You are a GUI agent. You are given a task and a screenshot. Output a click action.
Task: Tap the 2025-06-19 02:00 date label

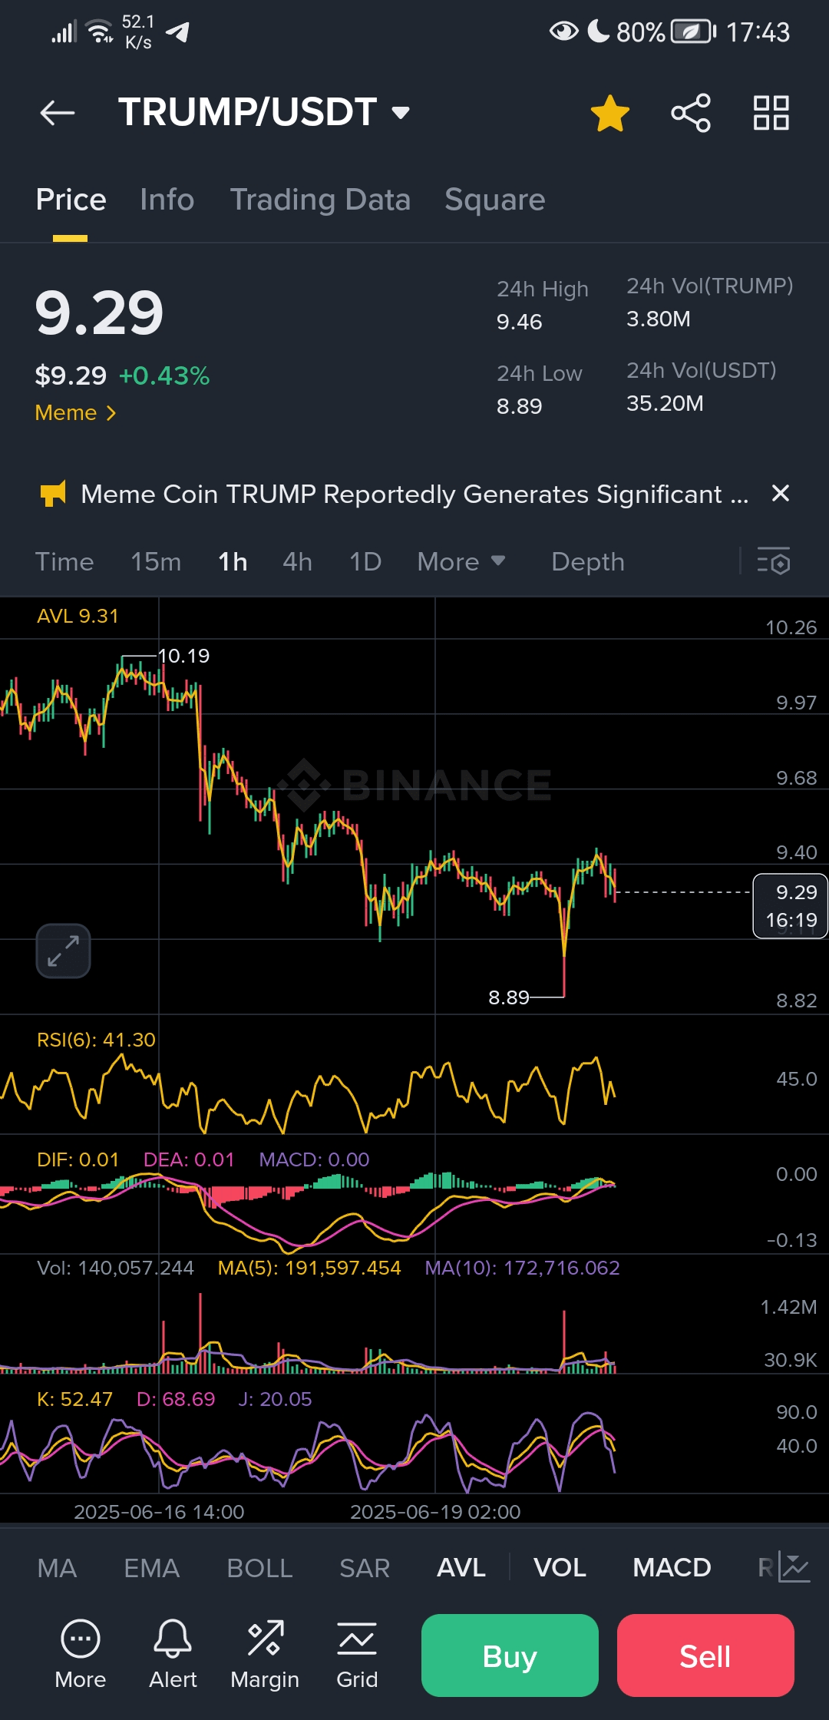(x=435, y=1512)
